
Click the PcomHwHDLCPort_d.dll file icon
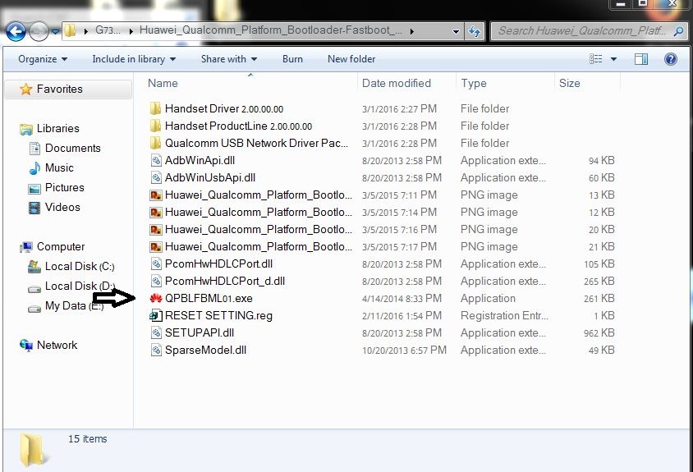point(155,281)
